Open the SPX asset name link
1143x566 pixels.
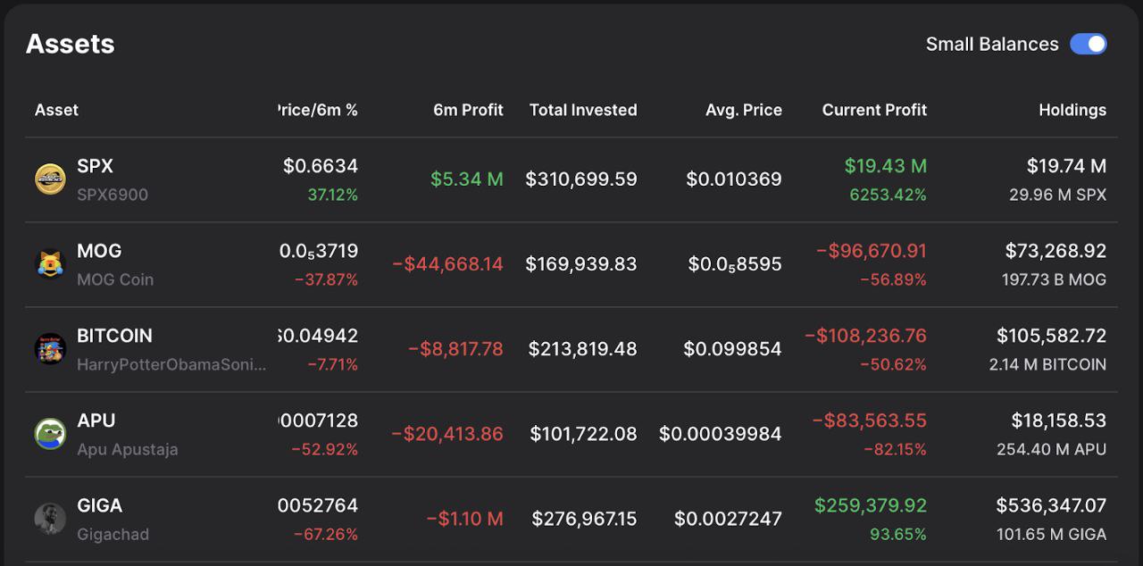[95, 166]
